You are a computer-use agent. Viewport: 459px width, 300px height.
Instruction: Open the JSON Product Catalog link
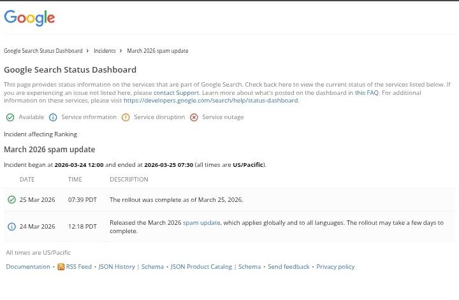pos(201,267)
